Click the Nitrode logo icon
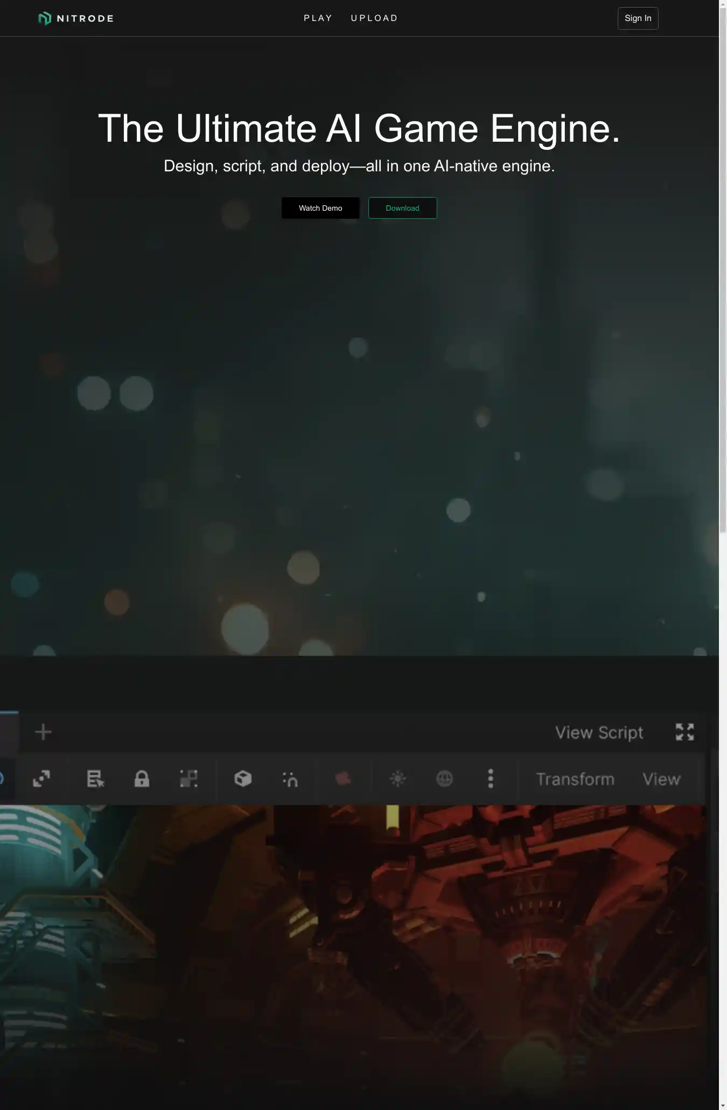This screenshot has width=727, height=1110. point(45,18)
